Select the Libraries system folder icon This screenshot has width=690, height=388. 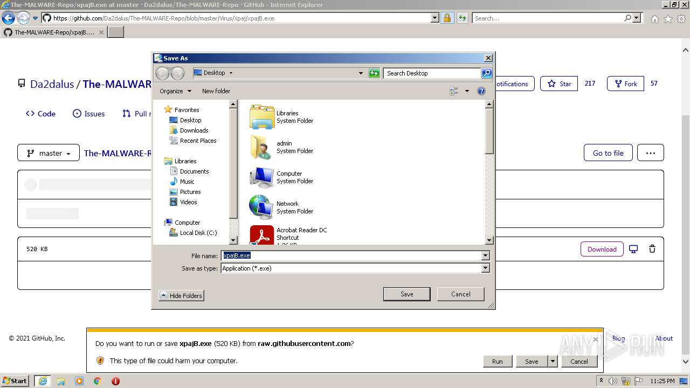click(x=262, y=117)
